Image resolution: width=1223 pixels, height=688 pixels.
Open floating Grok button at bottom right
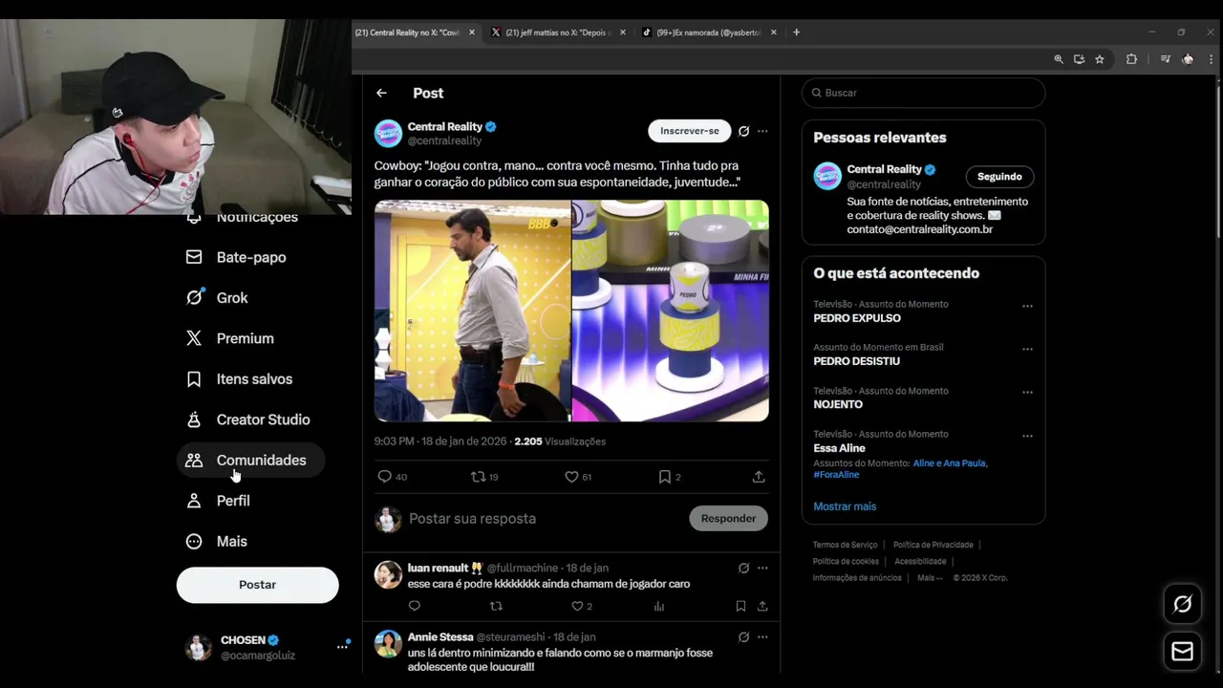coord(1183,604)
